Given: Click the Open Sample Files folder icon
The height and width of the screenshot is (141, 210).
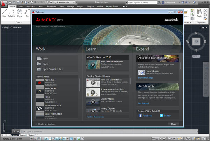Looking at the screenshot, I should (39, 69).
